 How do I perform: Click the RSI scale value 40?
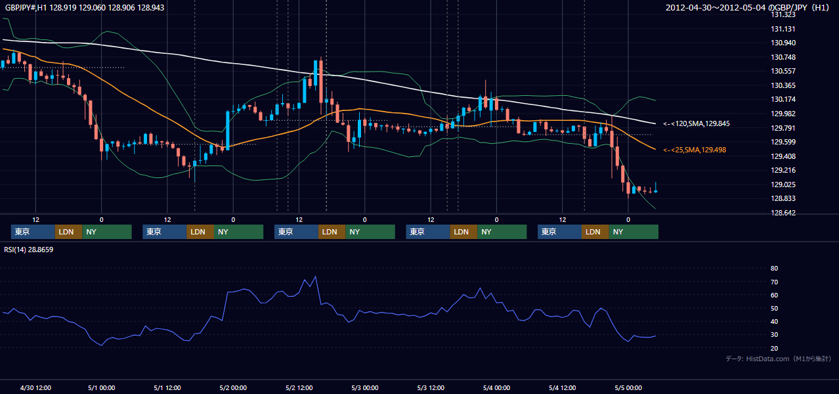pos(774,322)
